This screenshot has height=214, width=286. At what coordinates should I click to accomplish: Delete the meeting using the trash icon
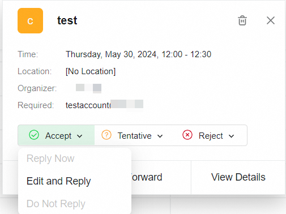[242, 20]
